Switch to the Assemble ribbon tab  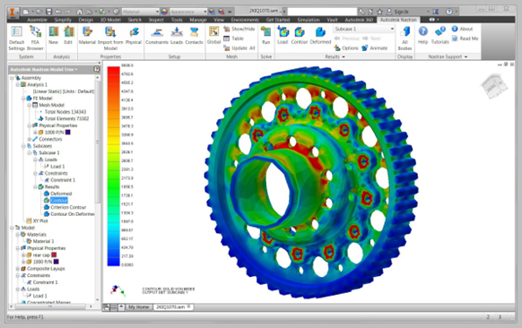coord(38,20)
